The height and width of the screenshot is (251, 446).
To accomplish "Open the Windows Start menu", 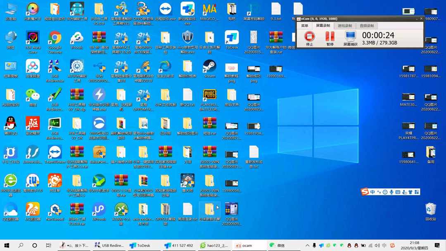I will coord(7,245).
